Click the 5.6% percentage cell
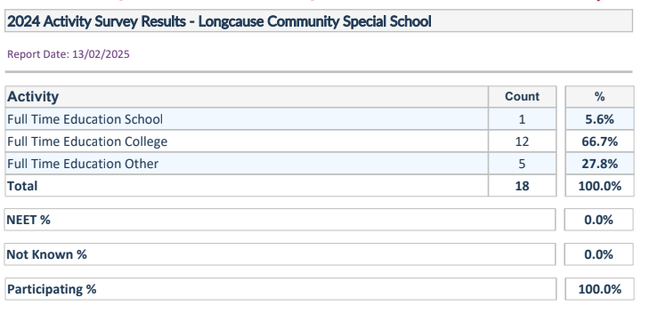The image size is (650, 322). click(599, 119)
